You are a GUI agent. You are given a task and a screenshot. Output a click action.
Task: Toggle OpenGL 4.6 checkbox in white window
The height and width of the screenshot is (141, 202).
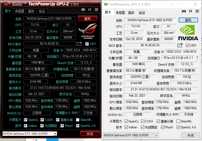[178, 127]
